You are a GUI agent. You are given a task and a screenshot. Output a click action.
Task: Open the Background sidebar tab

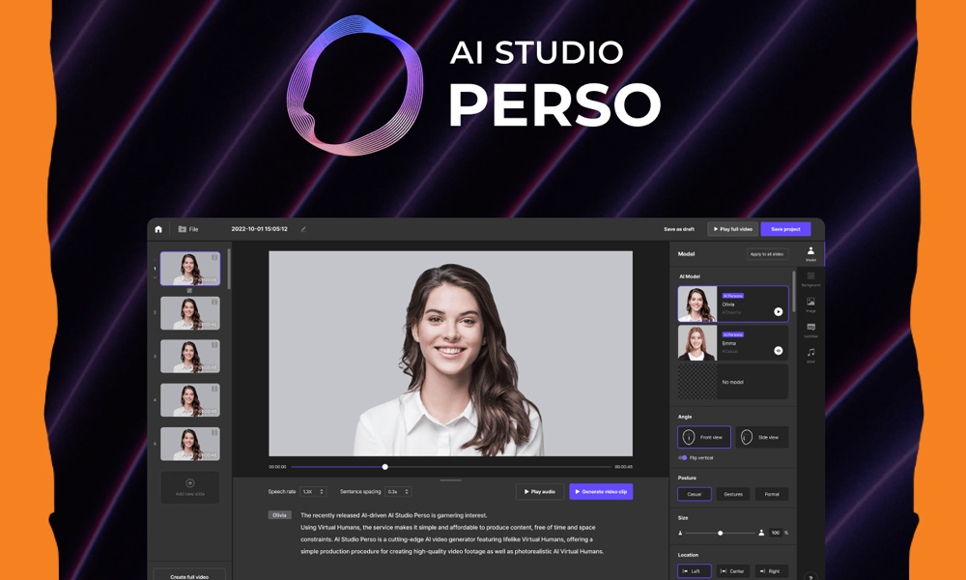point(810,279)
